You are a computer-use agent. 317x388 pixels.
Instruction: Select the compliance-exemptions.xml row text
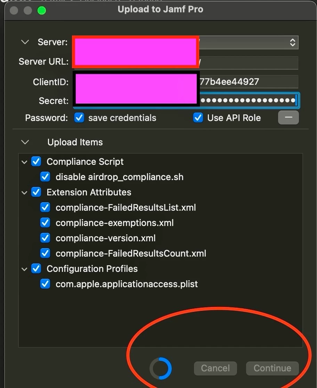click(x=115, y=223)
